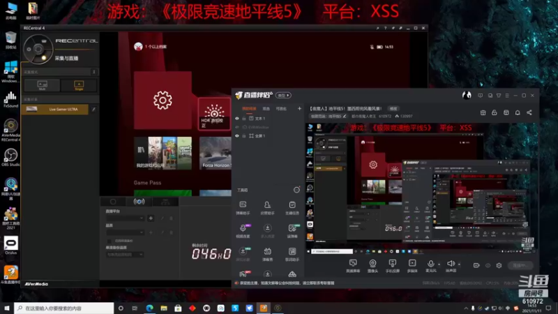Open the 主播任务 streamer tasks tool
558x314 pixels.
tap(292, 208)
